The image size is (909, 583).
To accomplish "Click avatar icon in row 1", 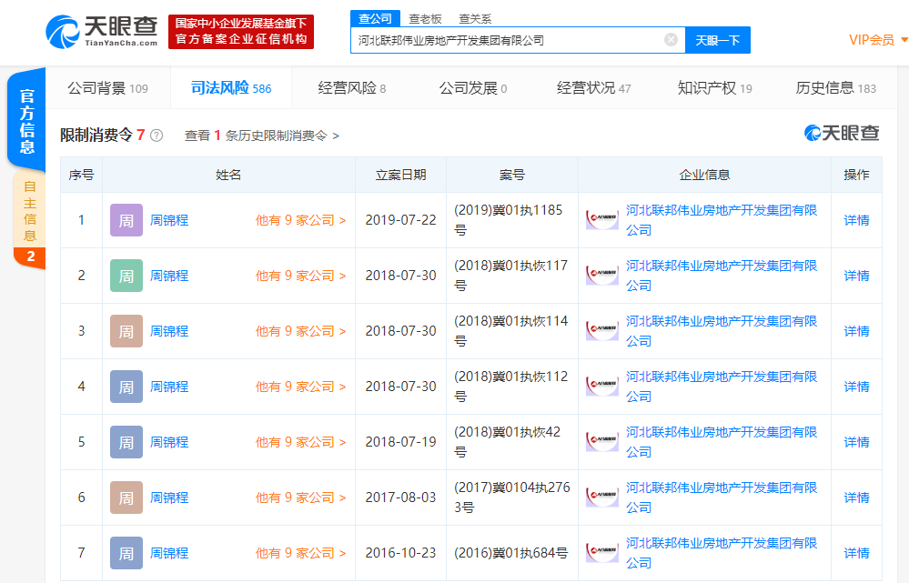I will click(x=126, y=220).
